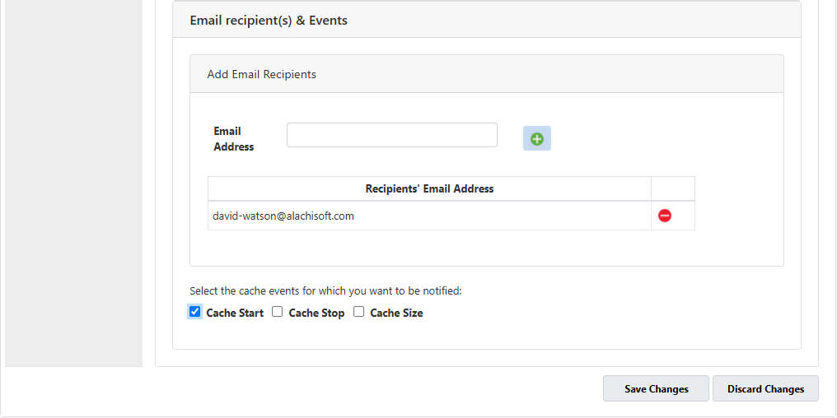
Task: Click the Email Address field label
Action: [234, 139]
